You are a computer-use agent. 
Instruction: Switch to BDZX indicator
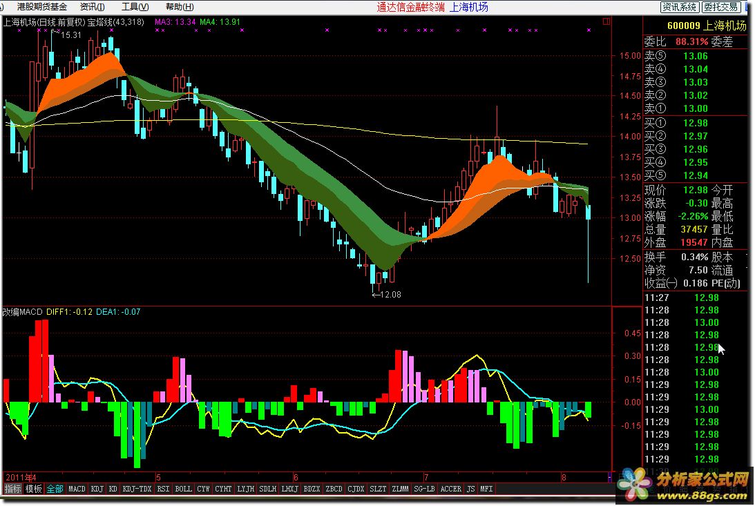pos(312,489)
